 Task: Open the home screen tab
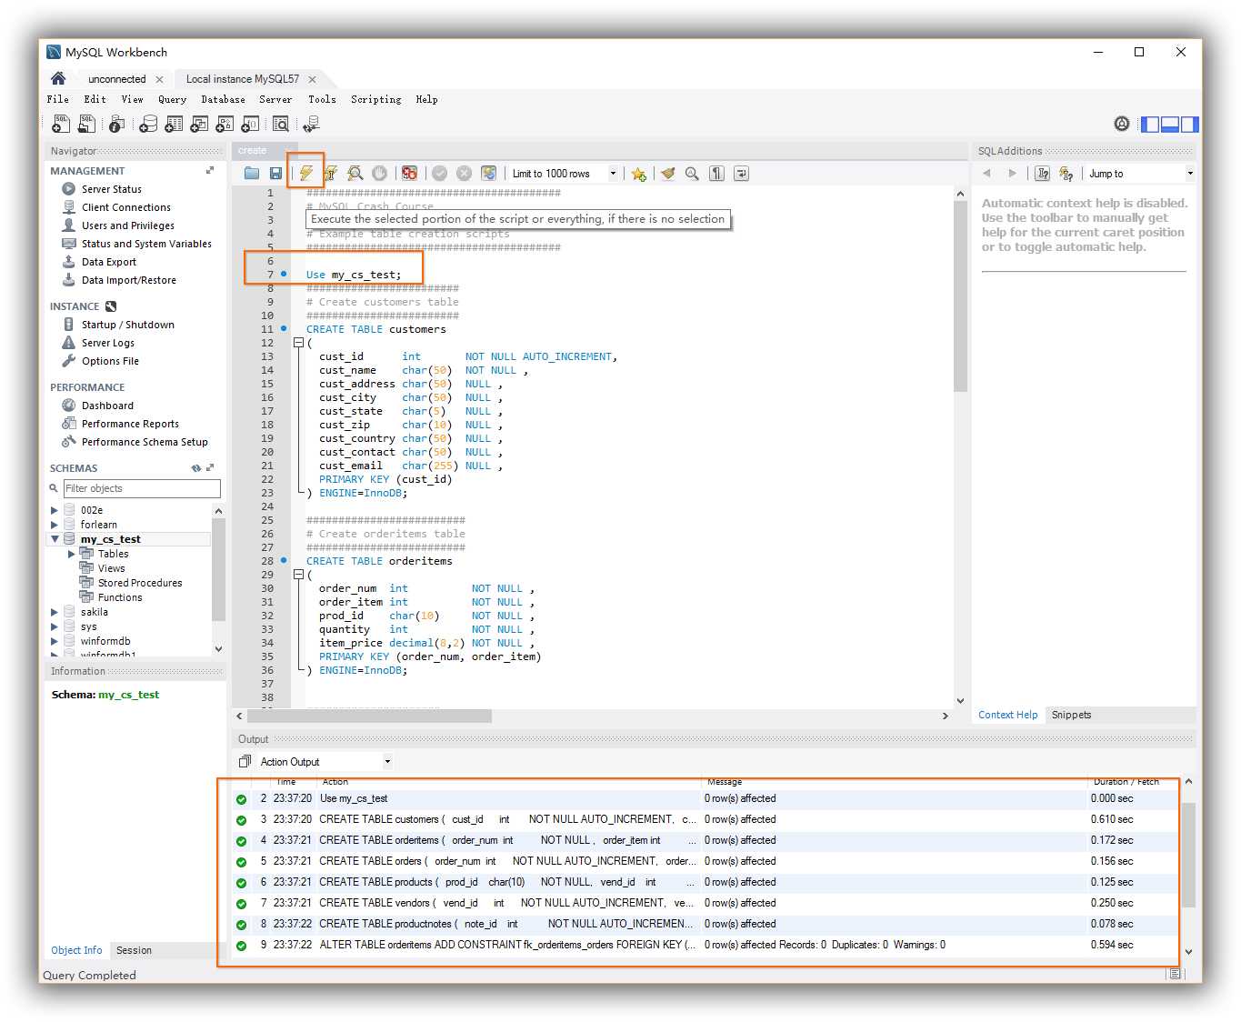[58, 78]
